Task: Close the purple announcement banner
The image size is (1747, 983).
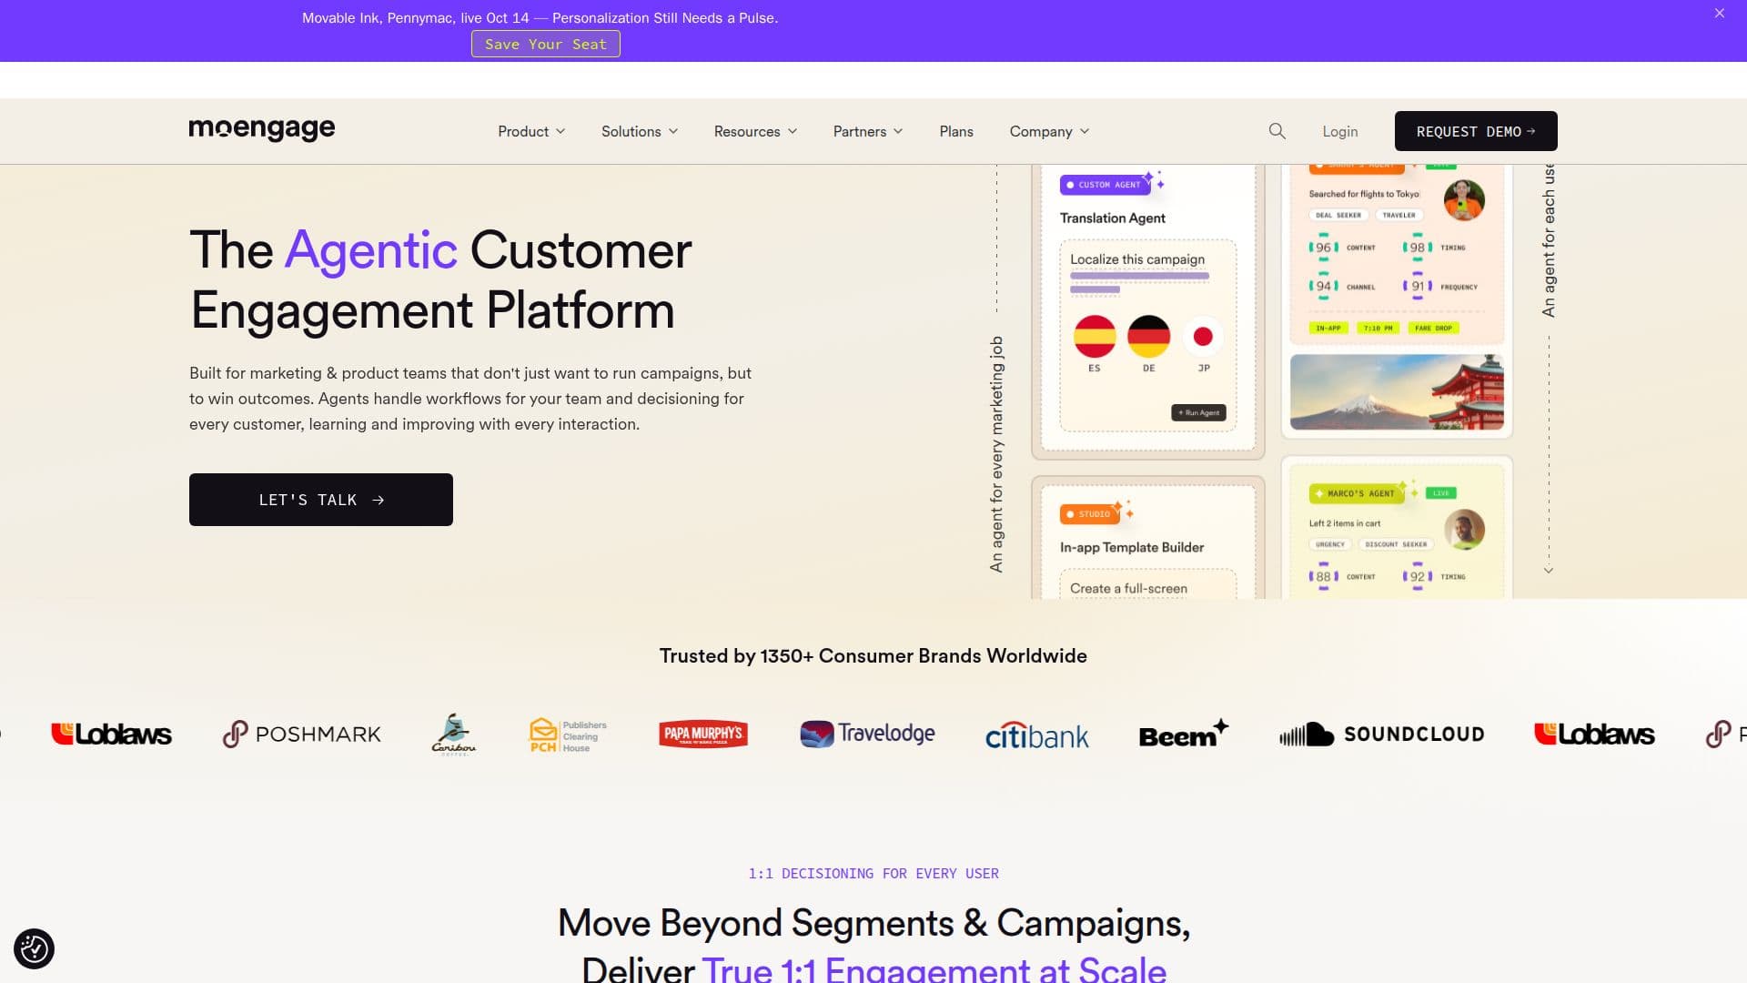Action: pos(1720,14)
